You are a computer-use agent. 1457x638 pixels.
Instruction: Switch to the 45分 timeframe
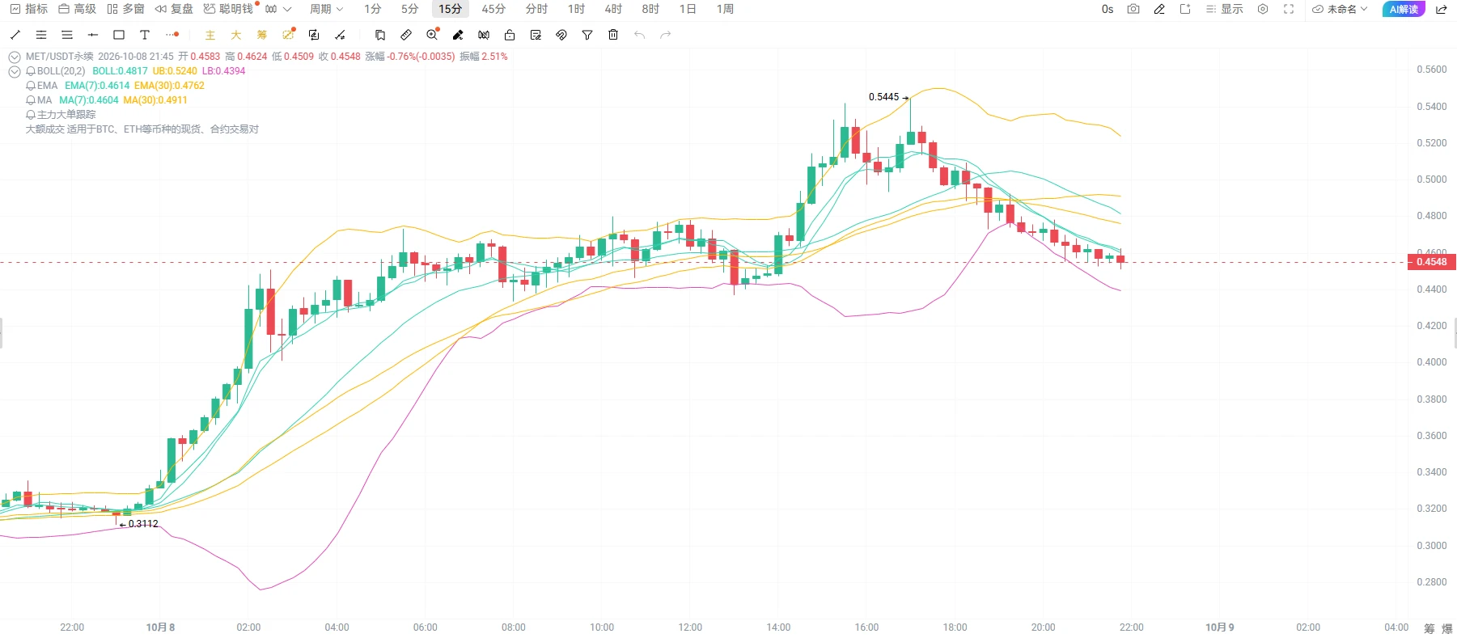coord(493,9)
